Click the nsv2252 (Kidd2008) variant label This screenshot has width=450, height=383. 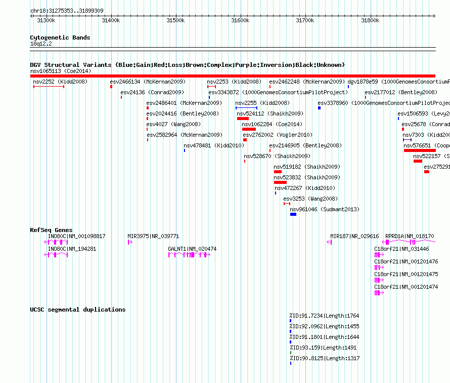pyautogui.click(x=60, y=82)
